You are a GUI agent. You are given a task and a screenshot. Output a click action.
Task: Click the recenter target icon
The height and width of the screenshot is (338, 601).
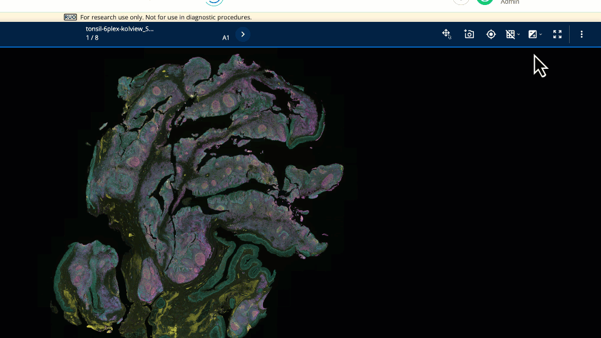(x=491, y=34)
